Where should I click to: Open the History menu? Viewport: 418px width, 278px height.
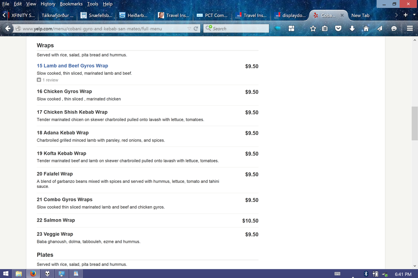pos(48,4)
